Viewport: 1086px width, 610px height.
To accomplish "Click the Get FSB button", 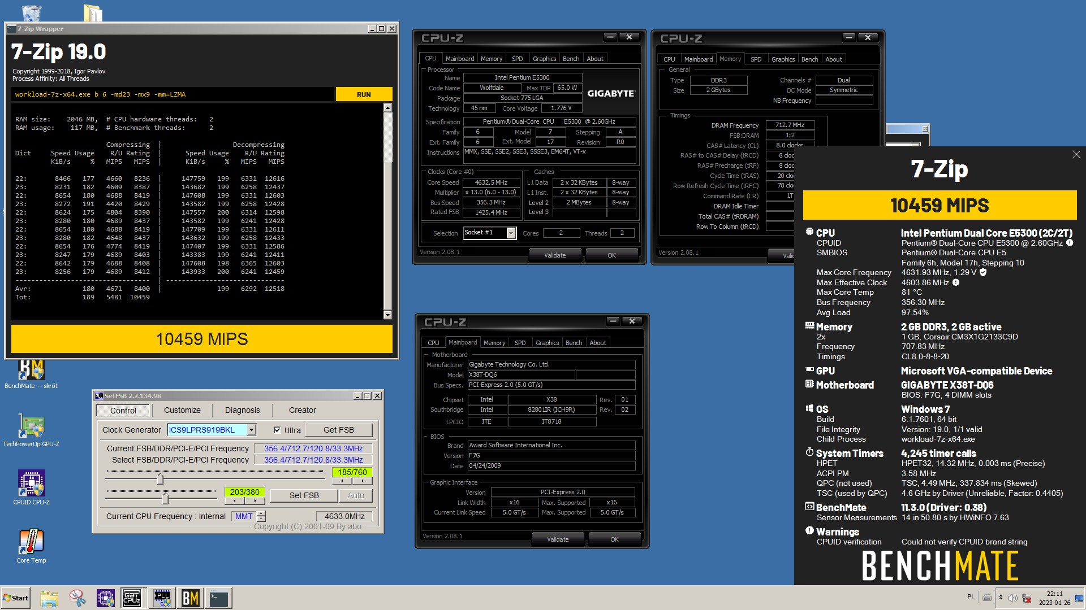I will pos(338,430).
